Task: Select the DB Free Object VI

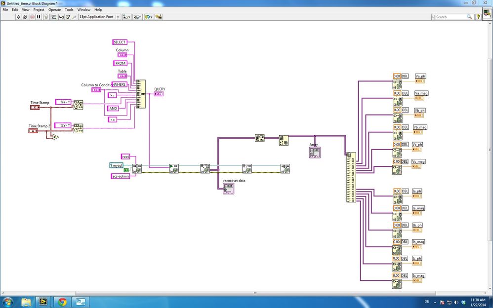Action: (247, 168)
